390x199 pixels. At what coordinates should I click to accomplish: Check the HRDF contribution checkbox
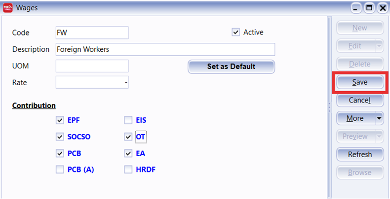point(128,170)
